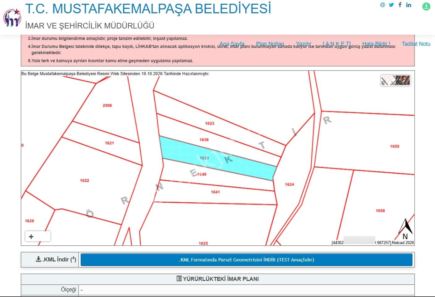This screenshot has height=297, width=435.
Task: Click the Mustafakemalpaşa municipality logo
Action: (12, 18)
